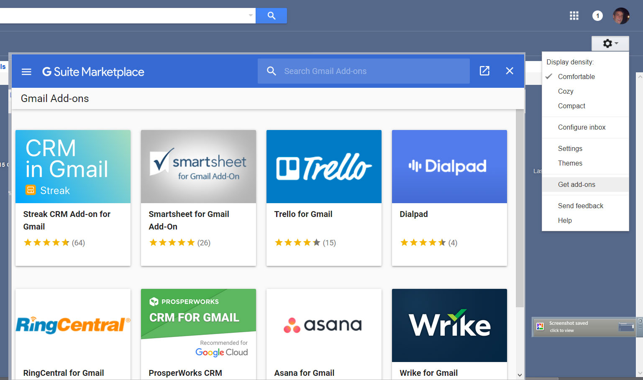This screenshot has height=380, width=643.
Task: Click the Display density label
Action: (570, 62)
